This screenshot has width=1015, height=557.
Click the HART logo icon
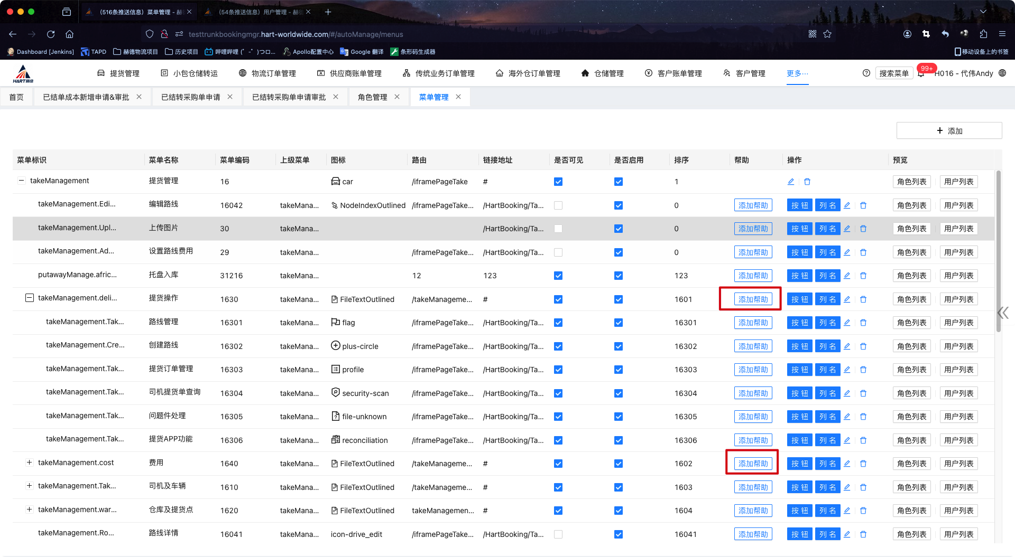tap(23, 74)
